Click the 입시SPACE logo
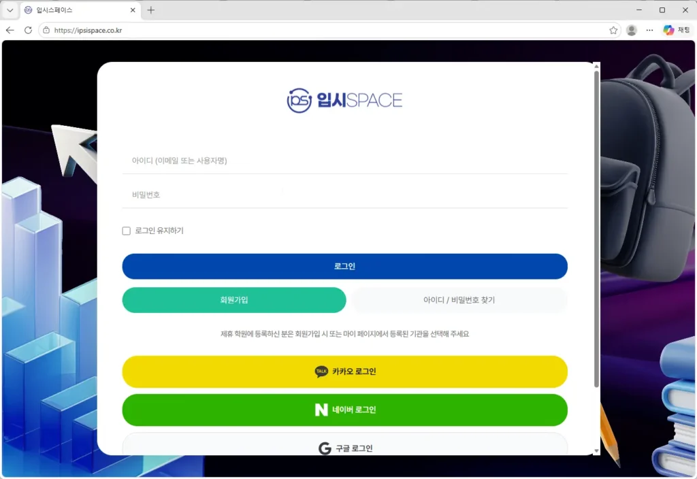 point(344,101)
